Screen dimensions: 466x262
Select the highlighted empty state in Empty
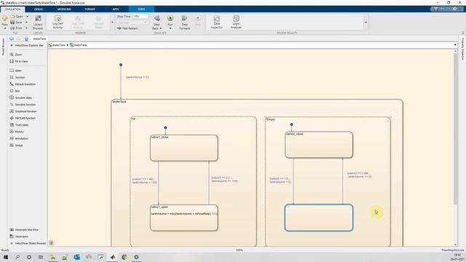point(319,218)
